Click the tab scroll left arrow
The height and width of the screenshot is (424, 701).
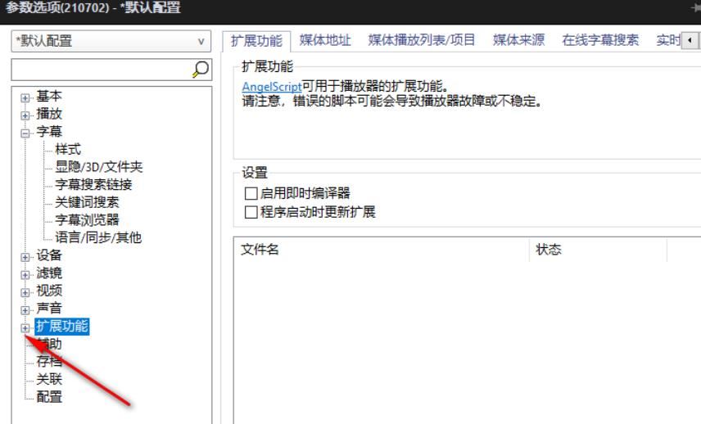click(x=690, y=40)
